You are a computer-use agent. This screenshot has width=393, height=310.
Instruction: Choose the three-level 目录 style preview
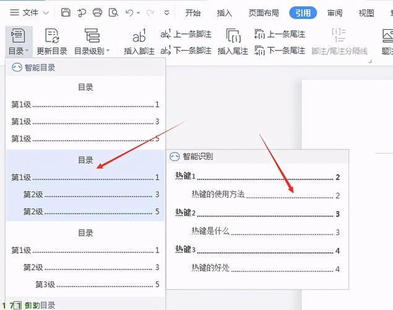(85, 259)
